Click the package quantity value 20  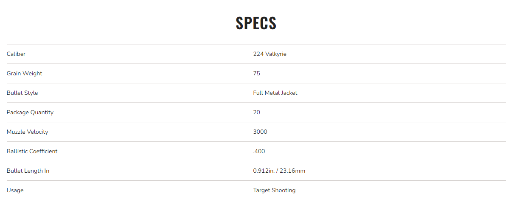[256, 112]
